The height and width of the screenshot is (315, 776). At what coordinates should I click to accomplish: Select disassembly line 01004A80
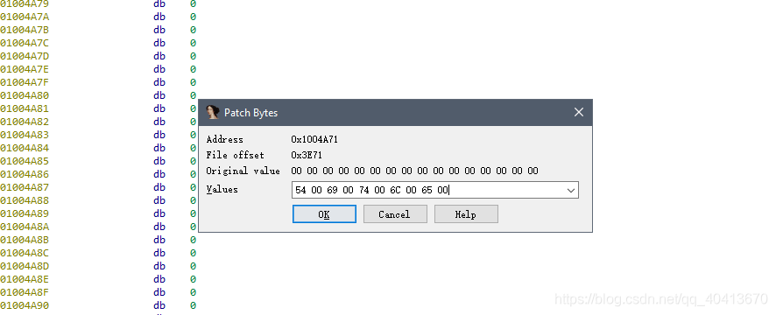tap(98, 95)
